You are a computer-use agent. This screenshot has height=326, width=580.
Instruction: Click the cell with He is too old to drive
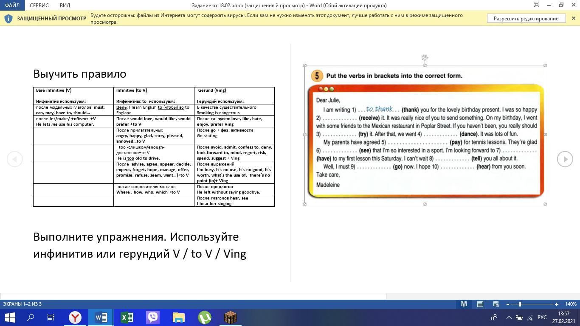(154, 152)
